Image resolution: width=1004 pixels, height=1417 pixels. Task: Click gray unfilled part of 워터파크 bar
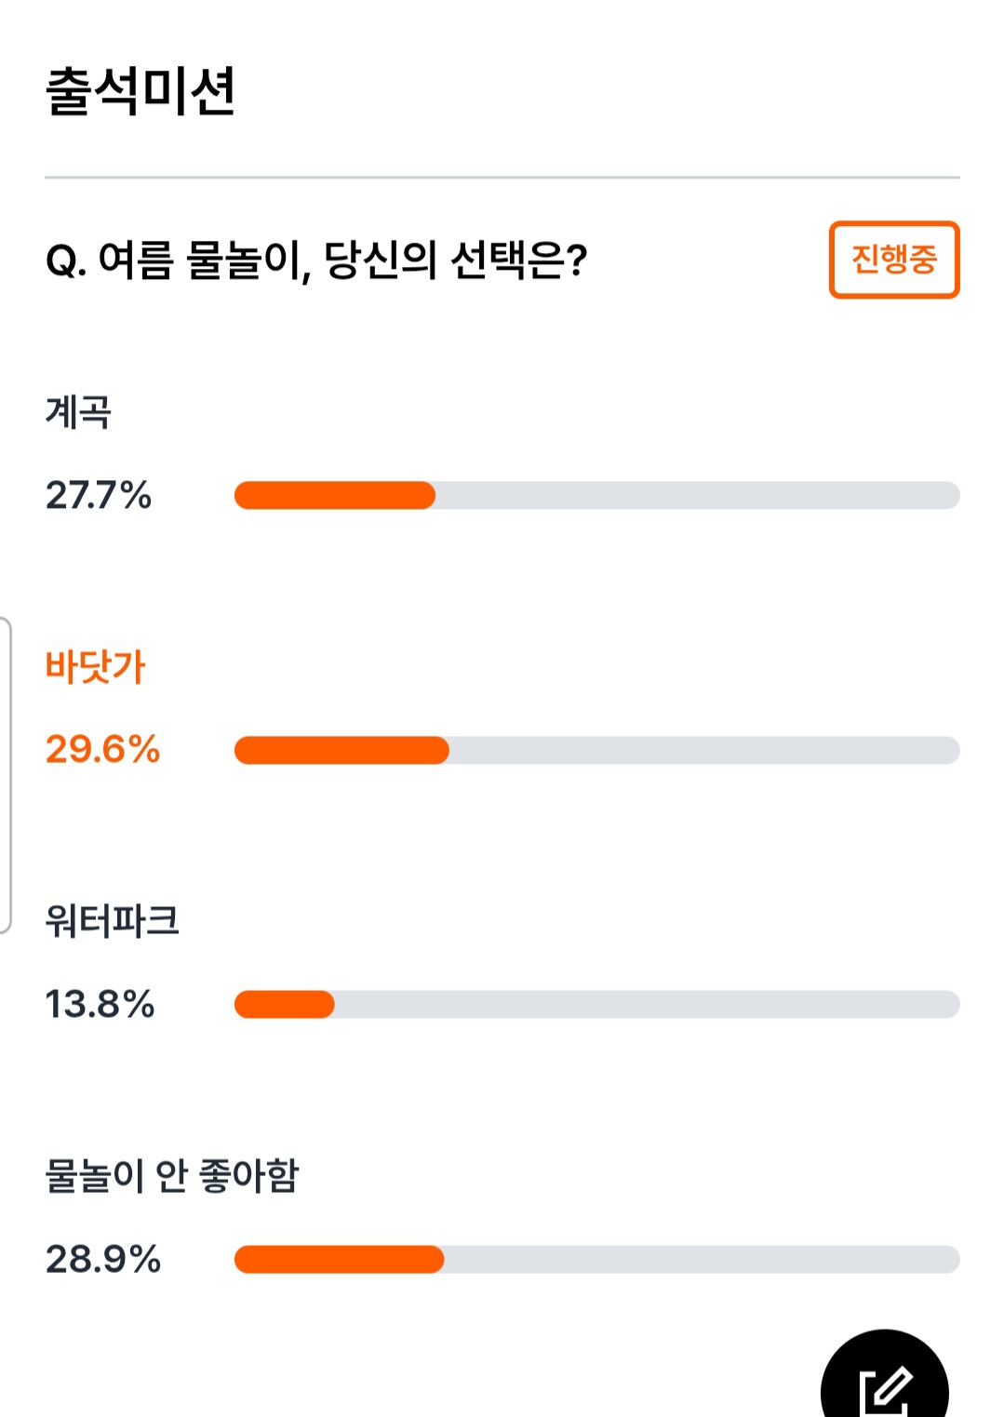[x=648, y=1005]
